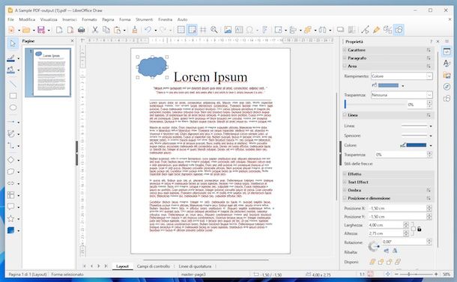Click the status bar zoom slider

click(x=416, y=274)
